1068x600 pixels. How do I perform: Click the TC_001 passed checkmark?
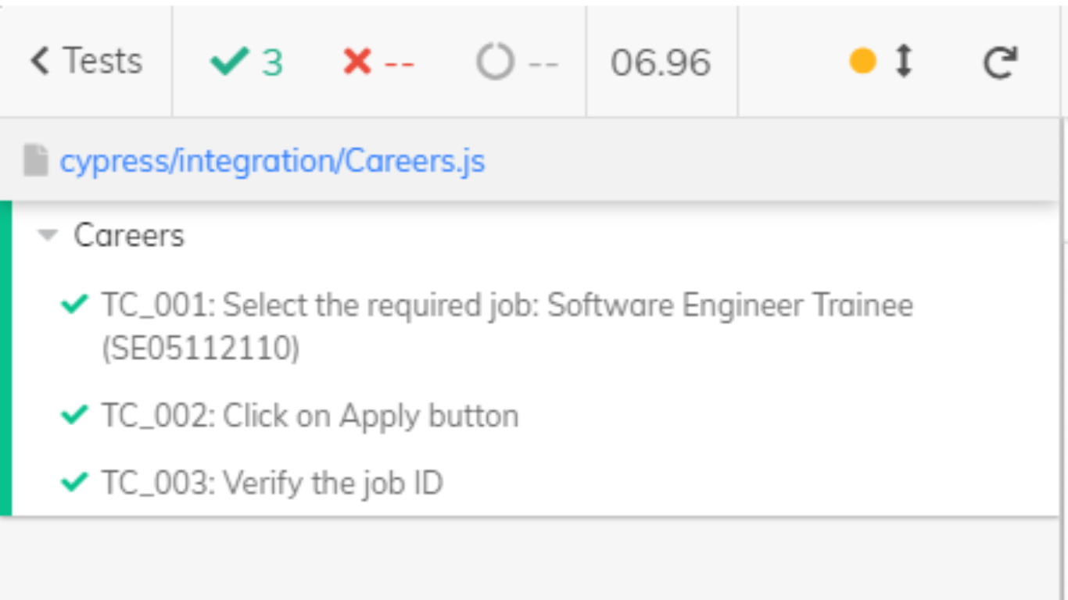pyautogui.click(x=73, y=304)
